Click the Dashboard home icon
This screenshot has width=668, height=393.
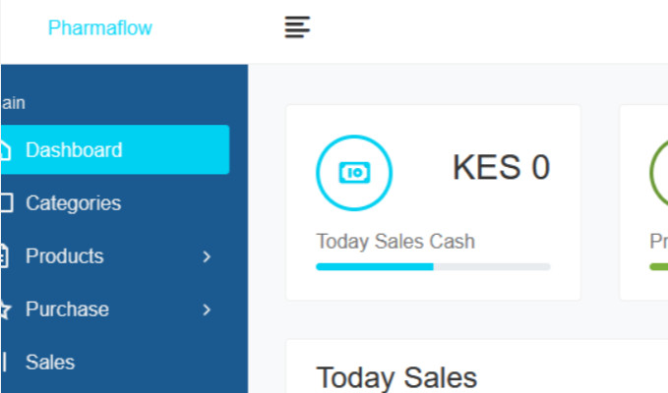coord(5,150)
